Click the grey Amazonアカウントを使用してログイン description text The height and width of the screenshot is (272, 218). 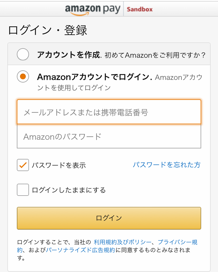click(x=74, y=88)
